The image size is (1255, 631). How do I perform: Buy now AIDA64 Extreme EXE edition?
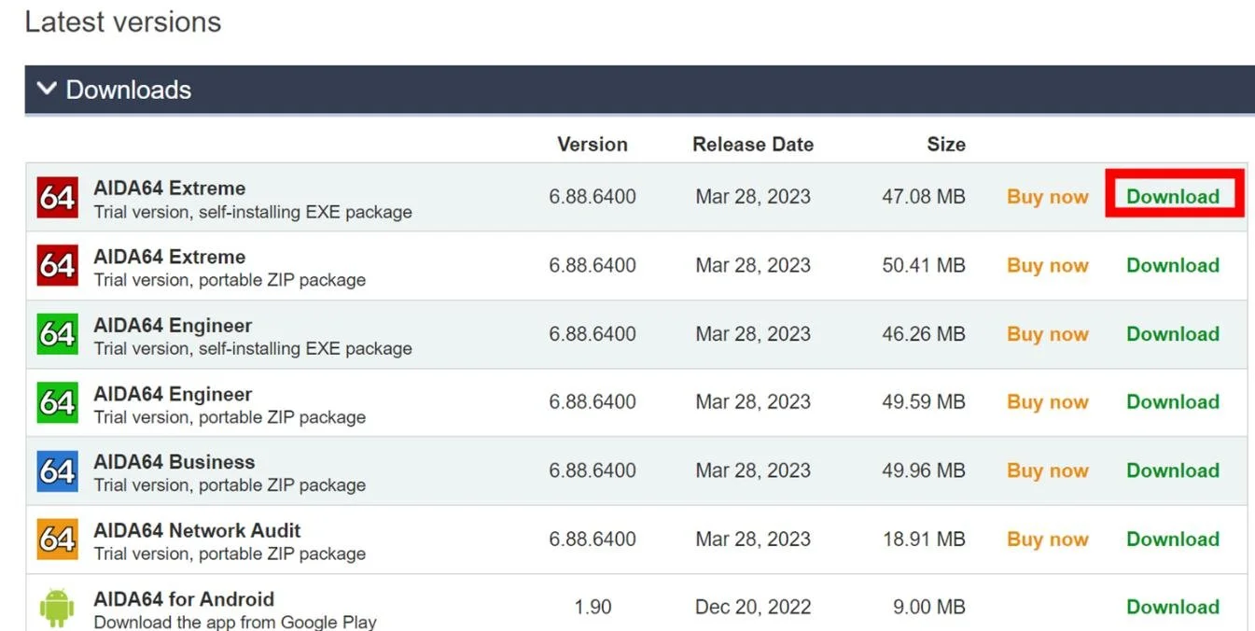(1047, 197)
